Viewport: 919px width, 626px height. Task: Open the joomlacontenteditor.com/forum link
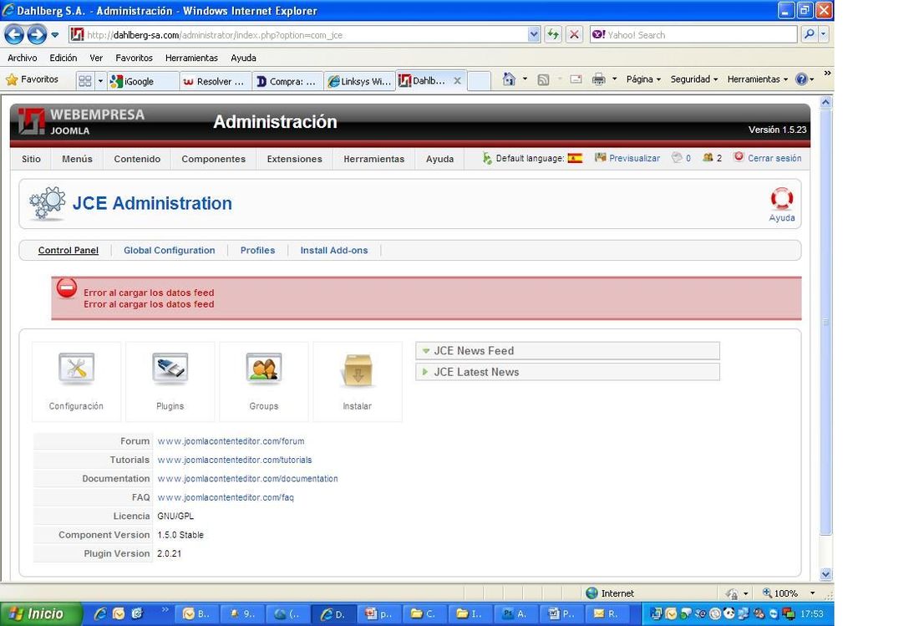click(231, 440)
